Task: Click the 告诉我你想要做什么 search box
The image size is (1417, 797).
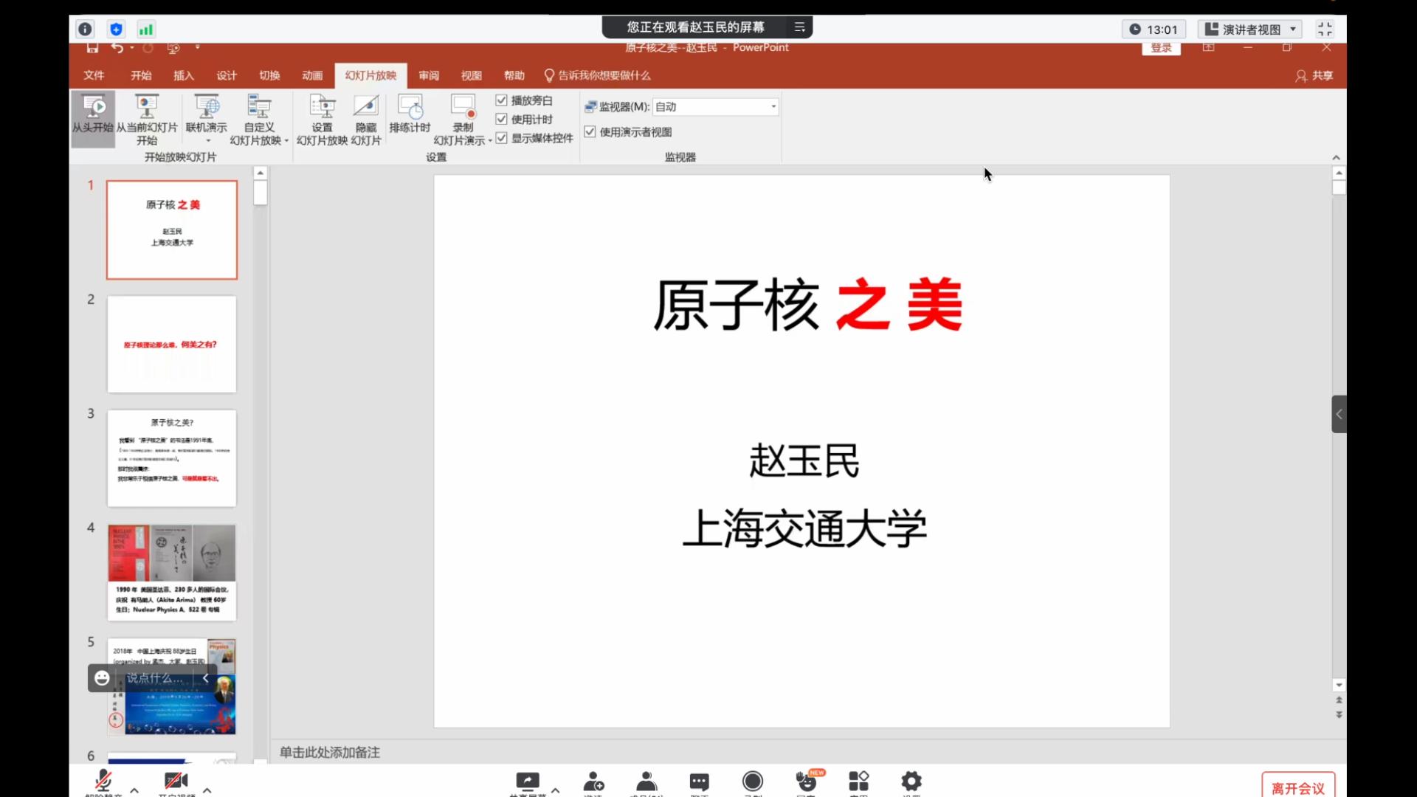Action: (x=598, y=75)
